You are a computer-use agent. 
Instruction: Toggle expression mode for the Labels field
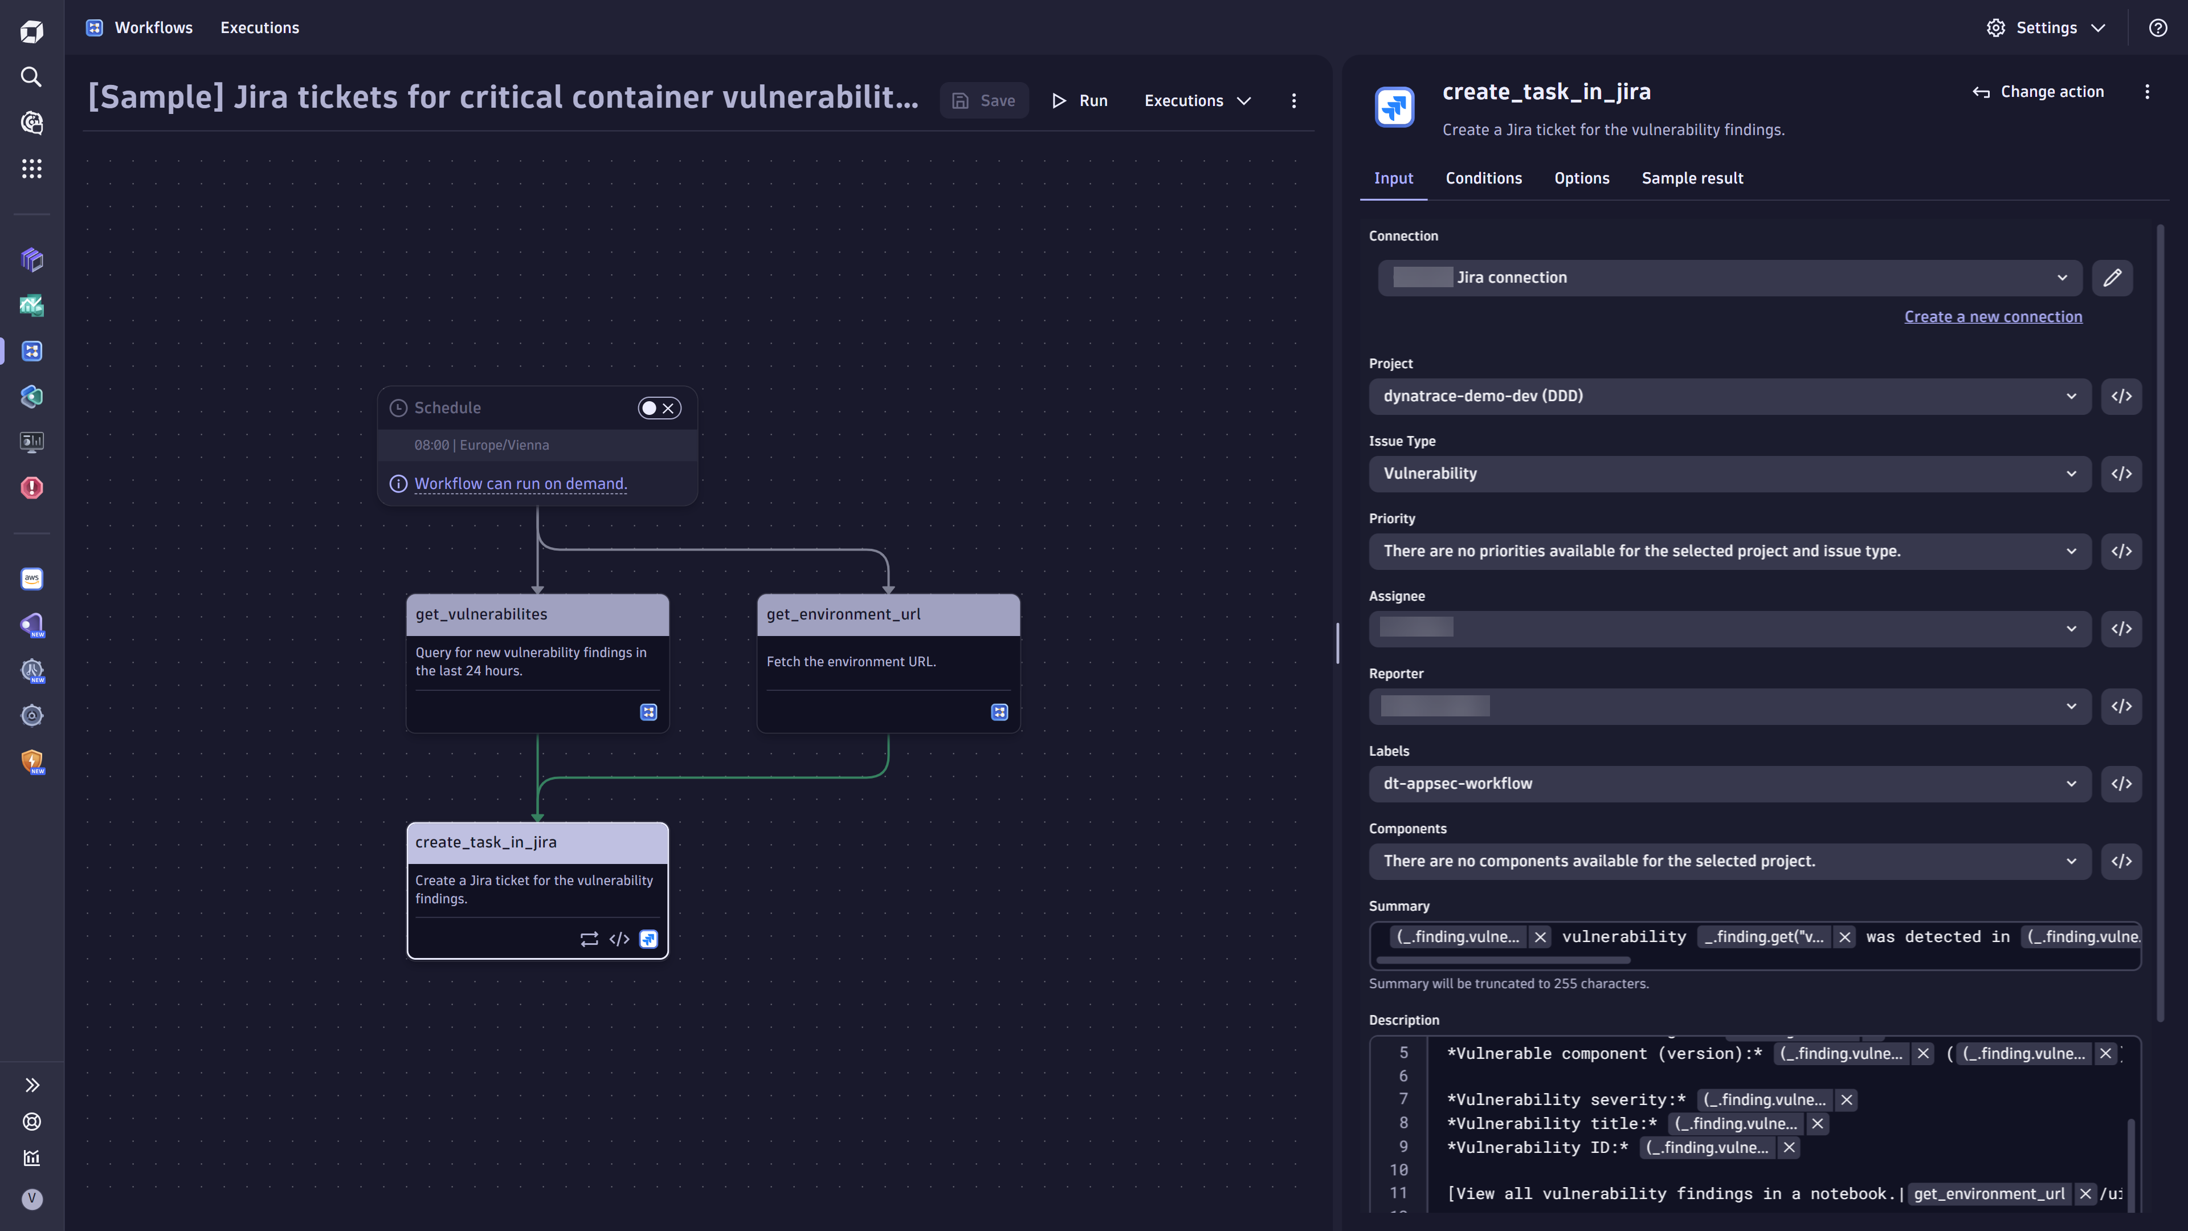coord(2121,783)
